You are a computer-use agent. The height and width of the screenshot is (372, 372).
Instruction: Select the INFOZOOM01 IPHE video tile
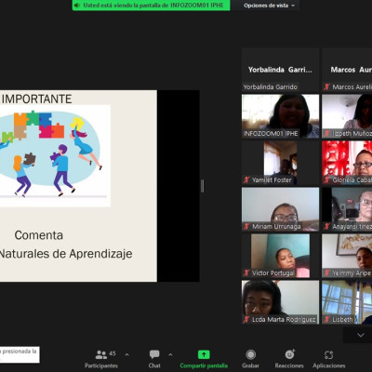[x=280, y=116]
